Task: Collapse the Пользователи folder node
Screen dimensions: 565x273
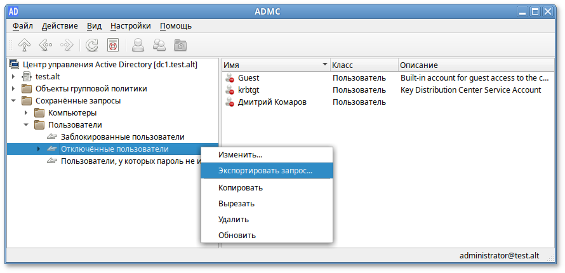Action: (26, 125)
